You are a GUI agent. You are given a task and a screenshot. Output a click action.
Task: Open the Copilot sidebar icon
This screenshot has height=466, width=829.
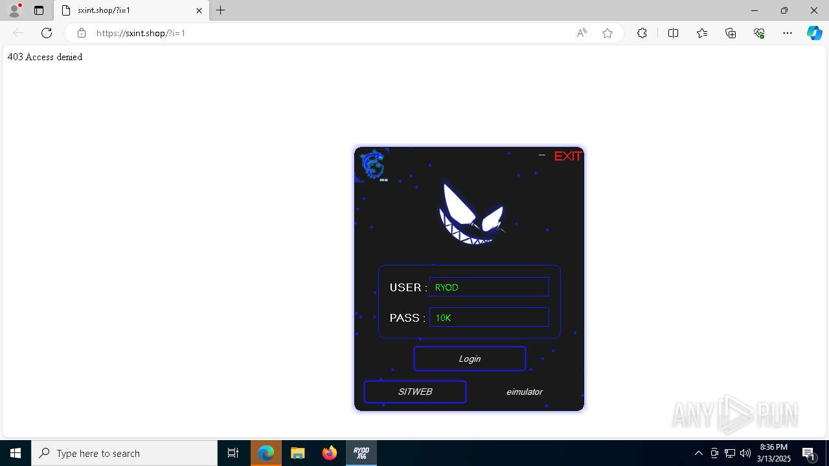[x=815, y=33]
